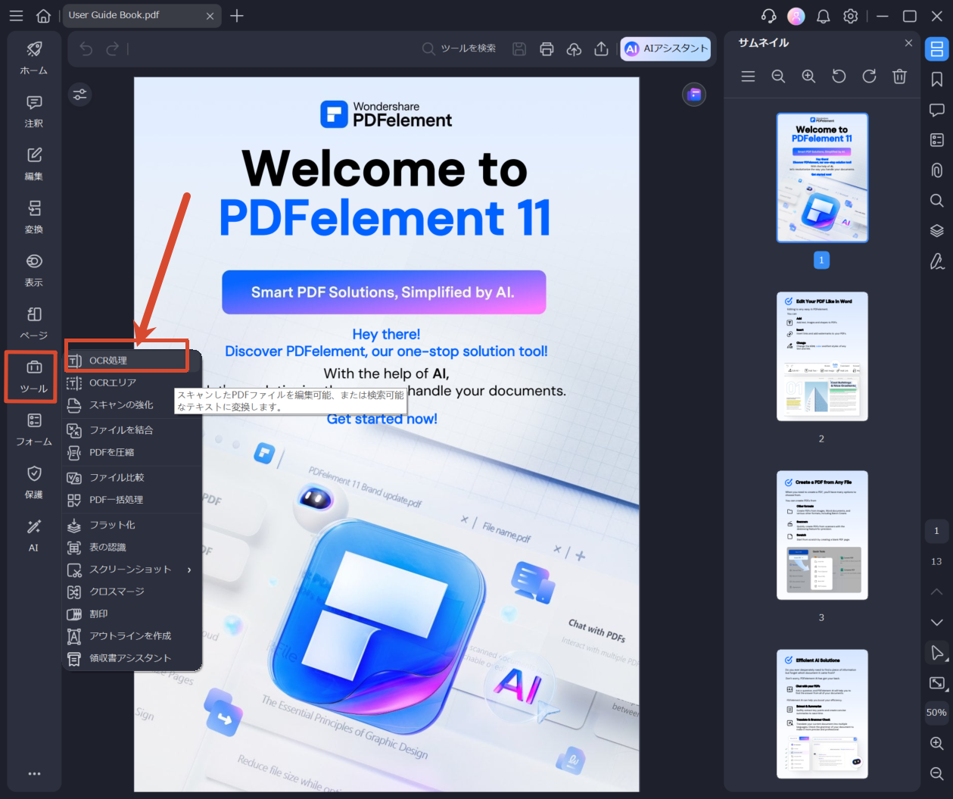Screen dimensions: 953x799
Task: Open a new tab with the plus button
Action: pyautogui.click(x=237, y=16)
